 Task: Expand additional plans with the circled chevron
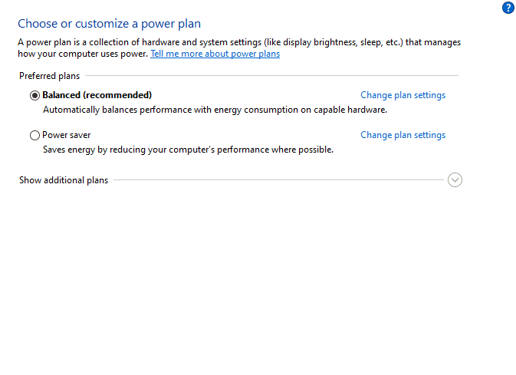[x=455, y=179]
